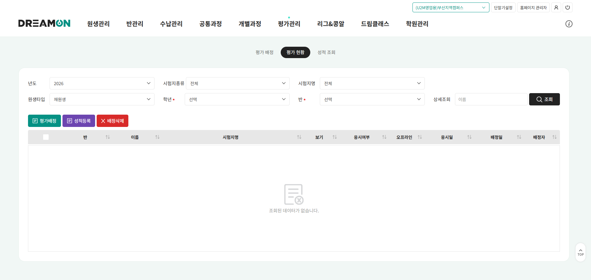Click the power logout icon

coord(568,7)
